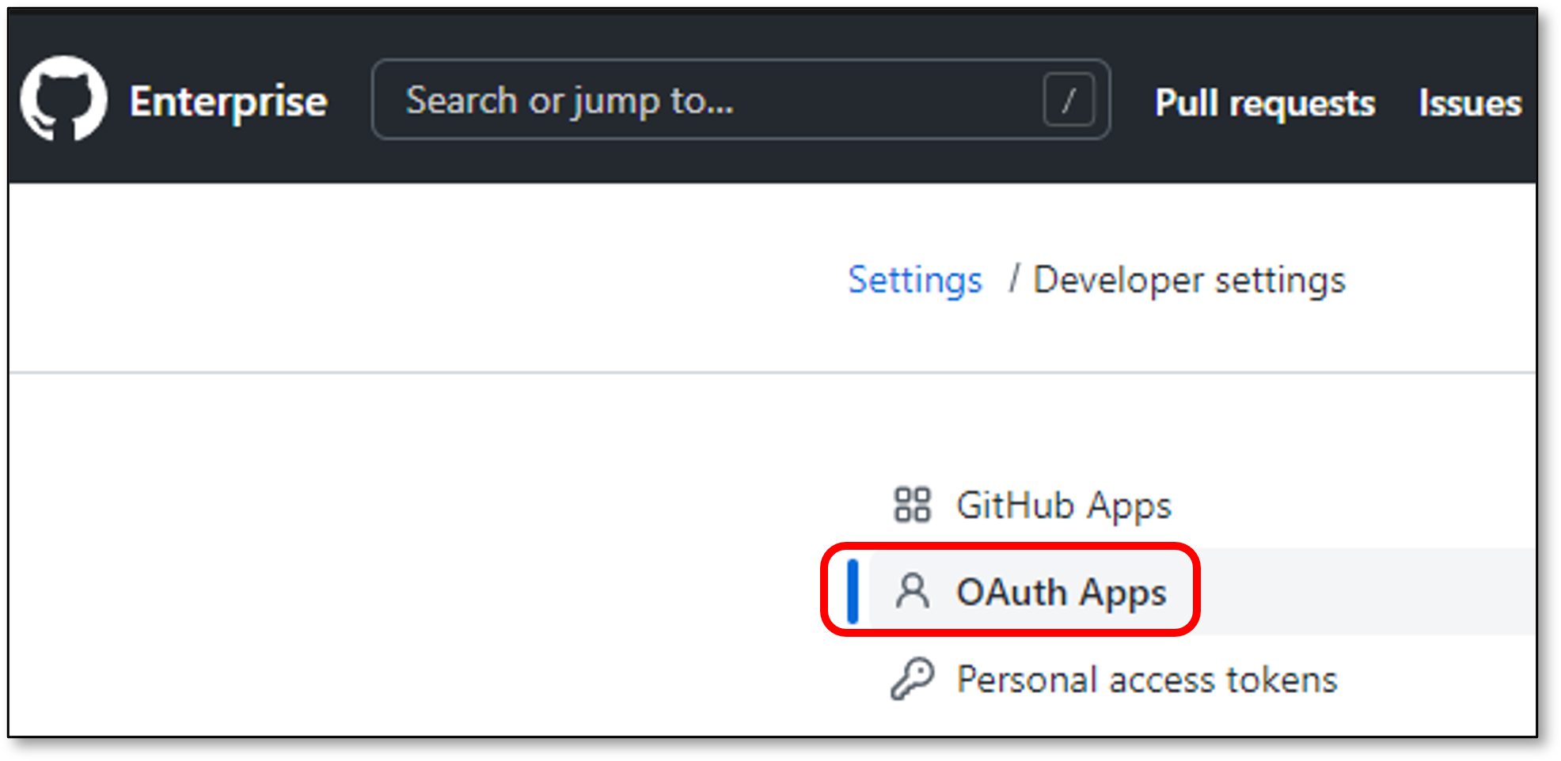The height and width of the screenshot is (761, 1561).
Task: Click the OAuth Apps person icon
Action: [913, 591]
